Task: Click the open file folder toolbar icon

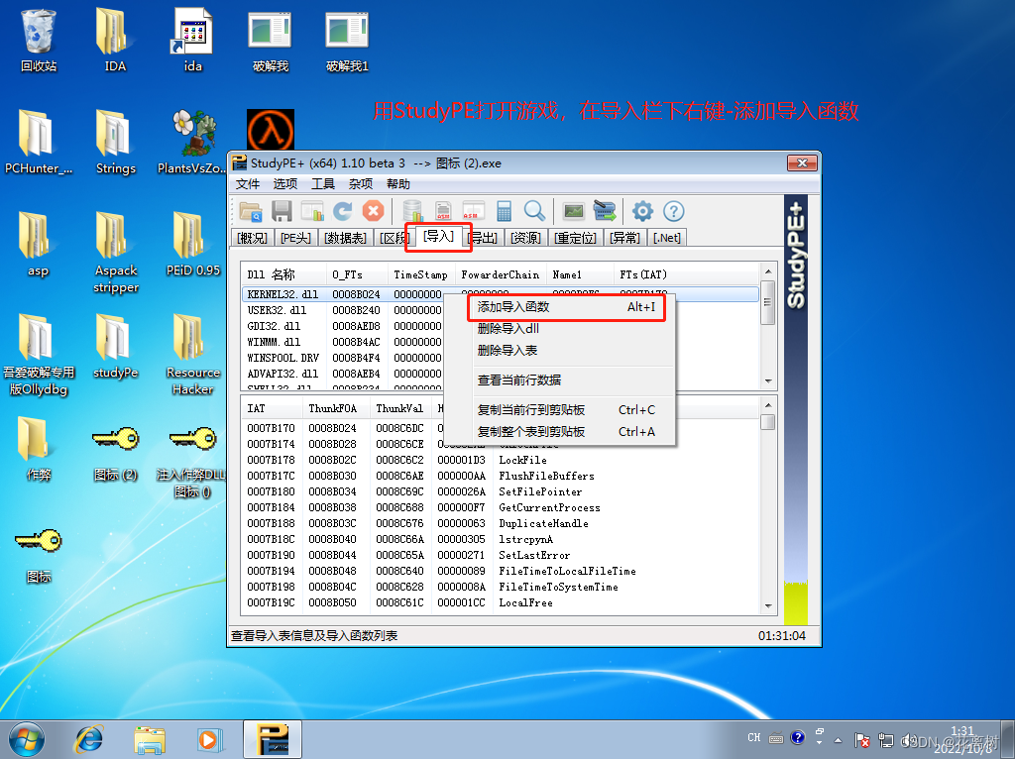Action: 251,211
